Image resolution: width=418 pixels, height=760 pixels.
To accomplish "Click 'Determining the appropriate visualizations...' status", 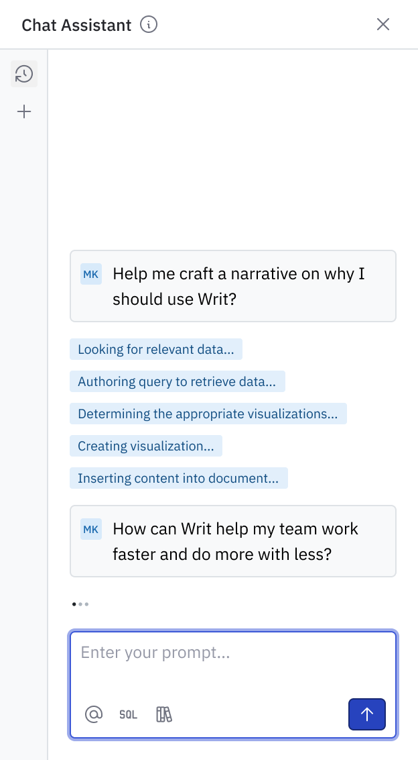I will coord(208,414).
